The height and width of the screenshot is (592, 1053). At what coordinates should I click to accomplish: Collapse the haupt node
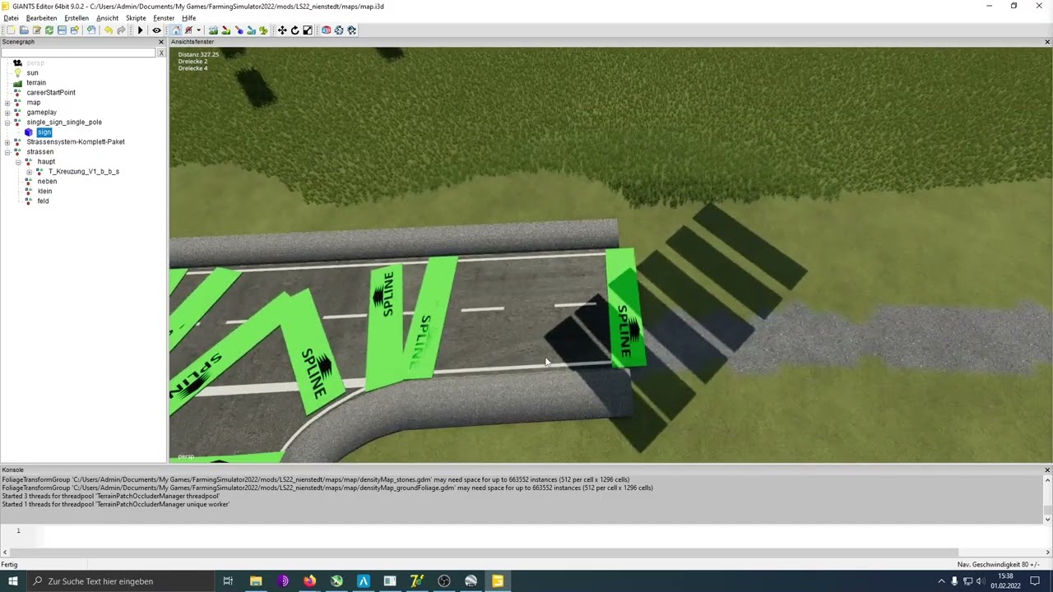pos(18,162)
